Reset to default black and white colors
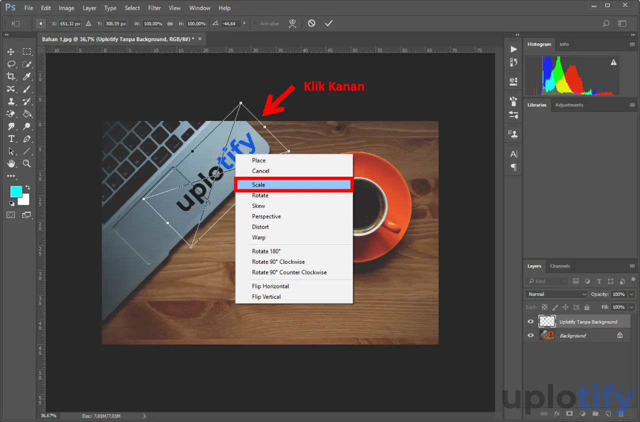This screenshot has height=422, width=640. tap(12, 203)
